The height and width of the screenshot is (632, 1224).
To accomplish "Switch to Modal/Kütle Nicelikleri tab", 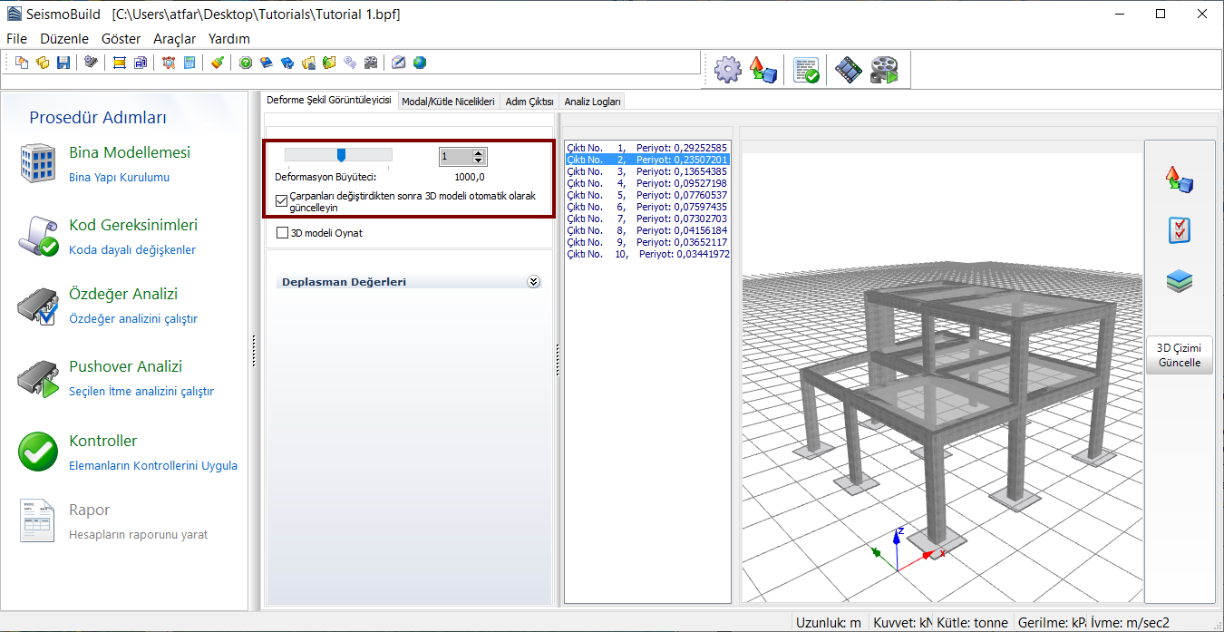I will [x=448, y=102].
